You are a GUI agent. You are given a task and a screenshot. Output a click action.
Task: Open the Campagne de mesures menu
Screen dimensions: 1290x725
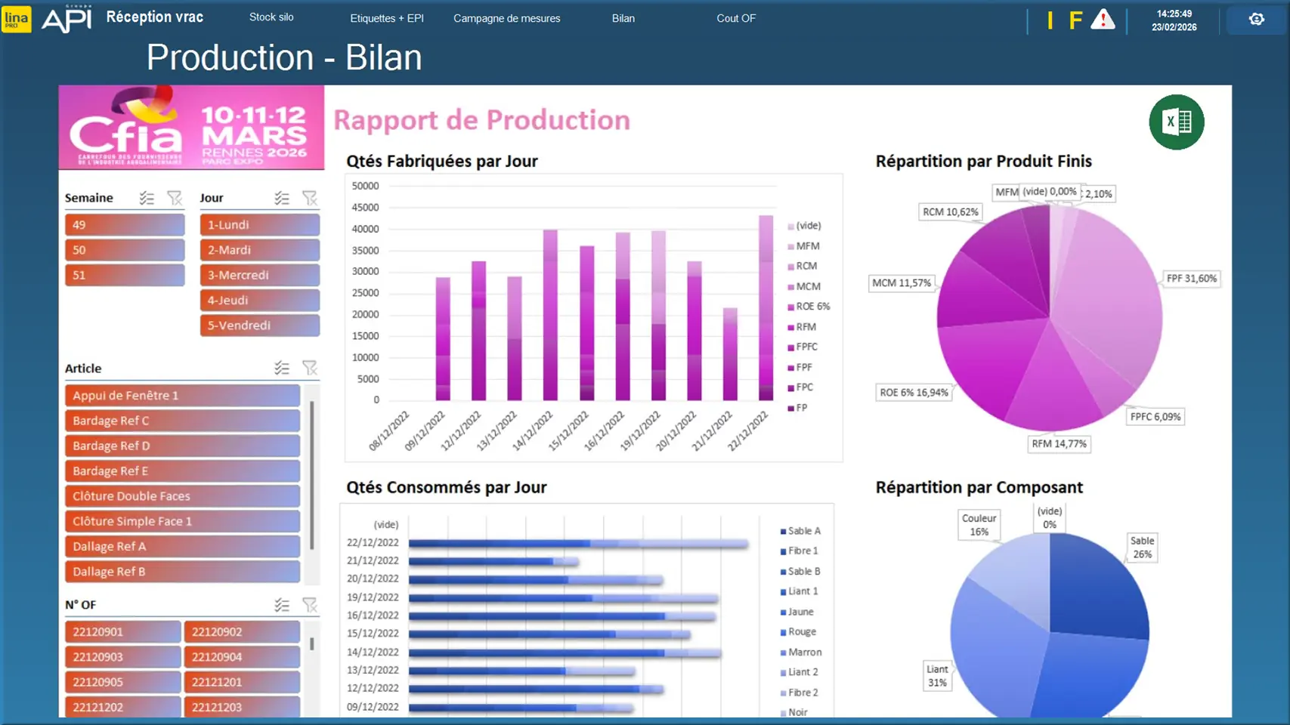pyautogui.click(x=506, y=18)
